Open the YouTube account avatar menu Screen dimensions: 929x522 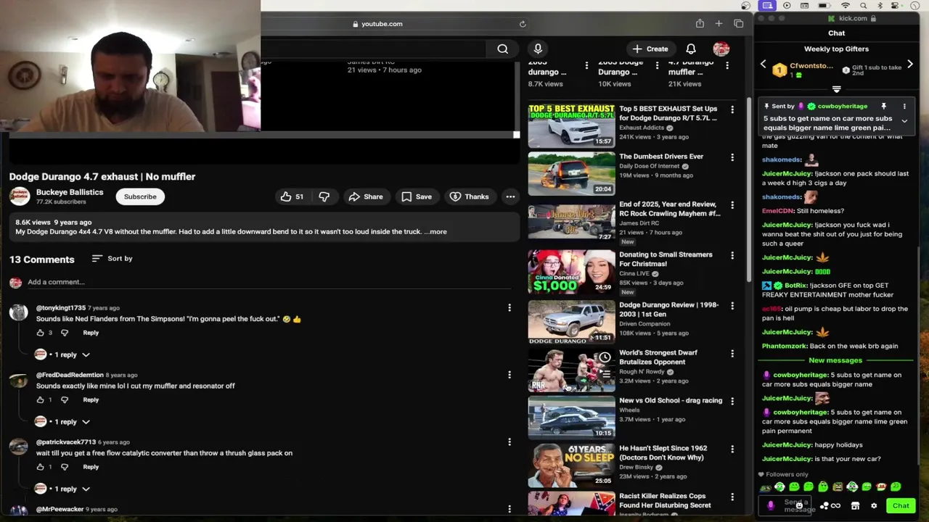(721, 49)
